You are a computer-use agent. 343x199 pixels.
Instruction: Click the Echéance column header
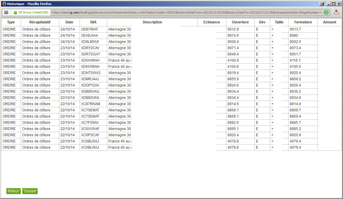point(212,22)
